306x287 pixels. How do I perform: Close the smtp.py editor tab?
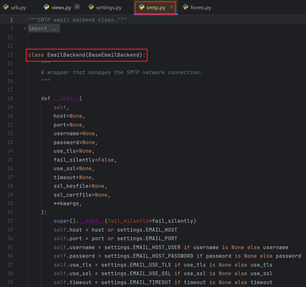[172, 7]
